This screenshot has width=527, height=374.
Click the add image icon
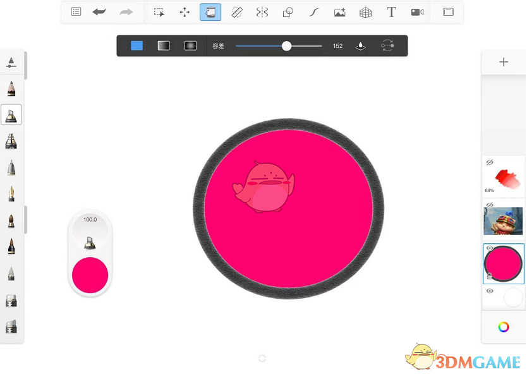340,12
